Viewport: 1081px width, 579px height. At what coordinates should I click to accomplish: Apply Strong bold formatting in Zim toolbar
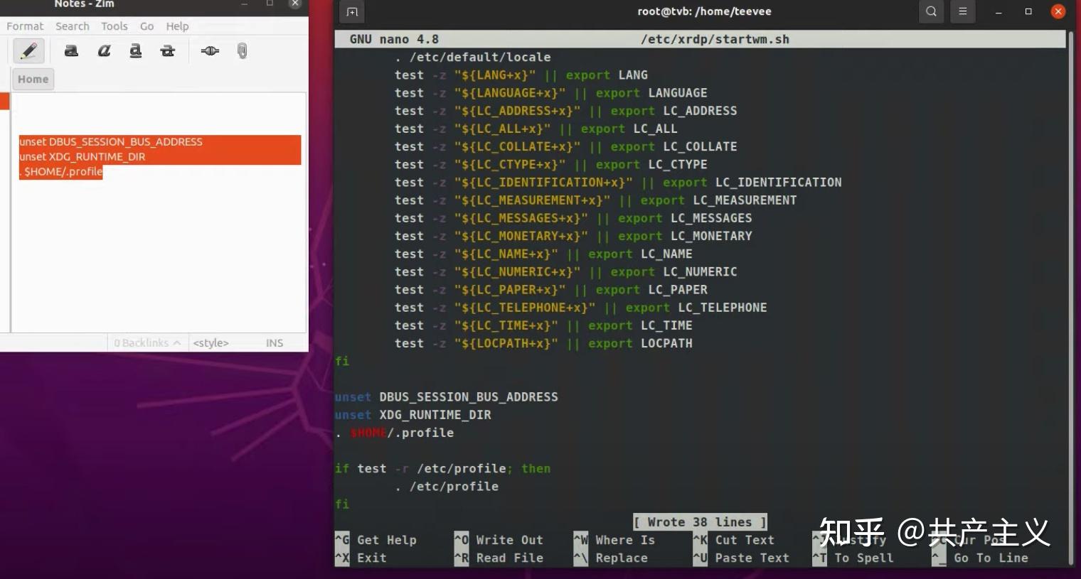tap(71, 51)
